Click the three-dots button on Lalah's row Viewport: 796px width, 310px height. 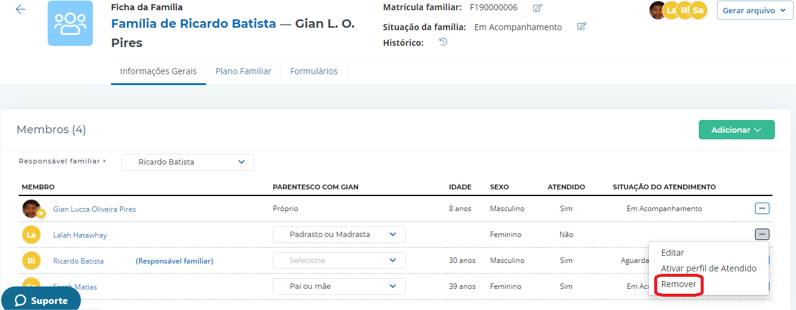click(762, 235)
